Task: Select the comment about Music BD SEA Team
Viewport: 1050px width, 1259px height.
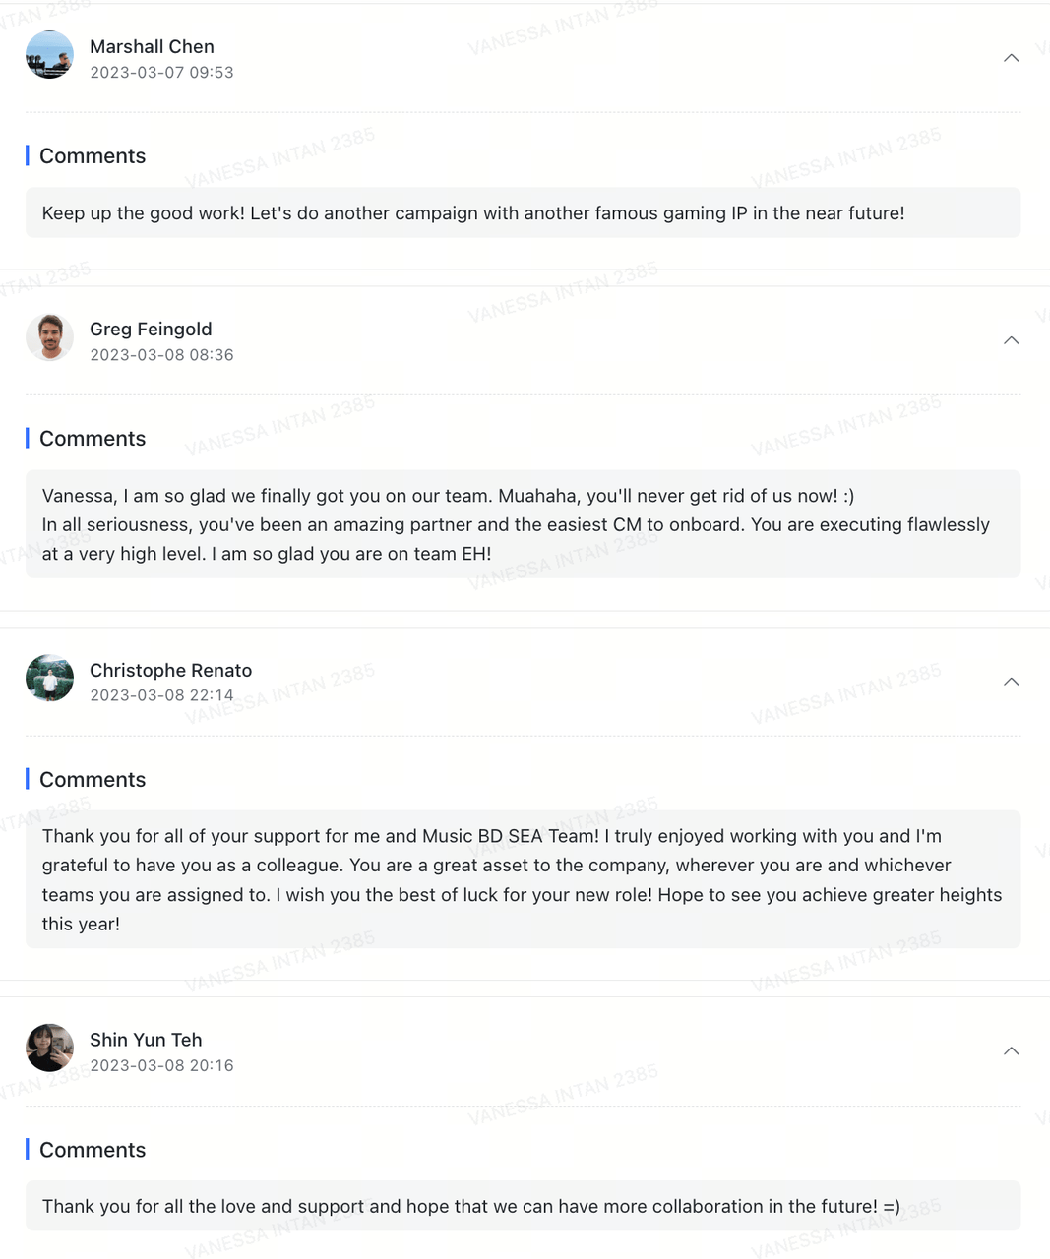Action: (x=523, y=879)
